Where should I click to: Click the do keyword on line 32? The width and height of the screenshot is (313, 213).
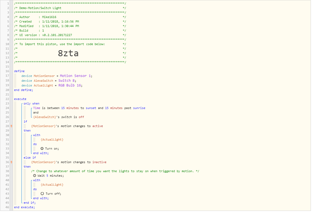[x=35, y=144]
